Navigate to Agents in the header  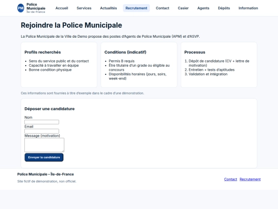click(x=203, y=8)
